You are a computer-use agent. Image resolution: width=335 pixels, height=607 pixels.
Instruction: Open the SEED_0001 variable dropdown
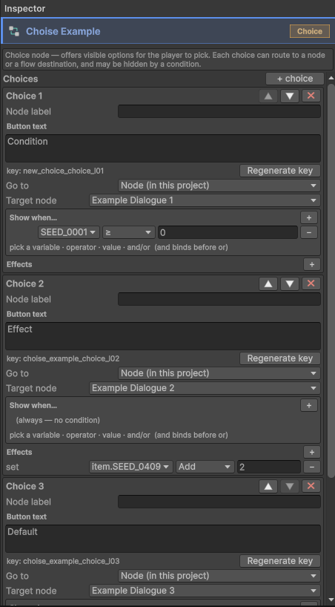tap(69, 232)
